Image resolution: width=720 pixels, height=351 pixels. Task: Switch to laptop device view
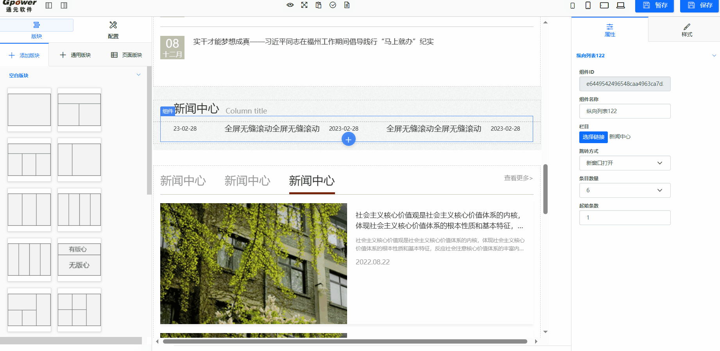pyautogui.click(x=621, y=5)
